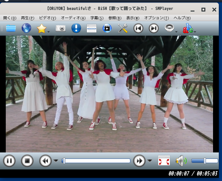The height and width of the screenshot is (181, 222).
Task: Click the abc subtitle track icon
Action: pos(188,28)
